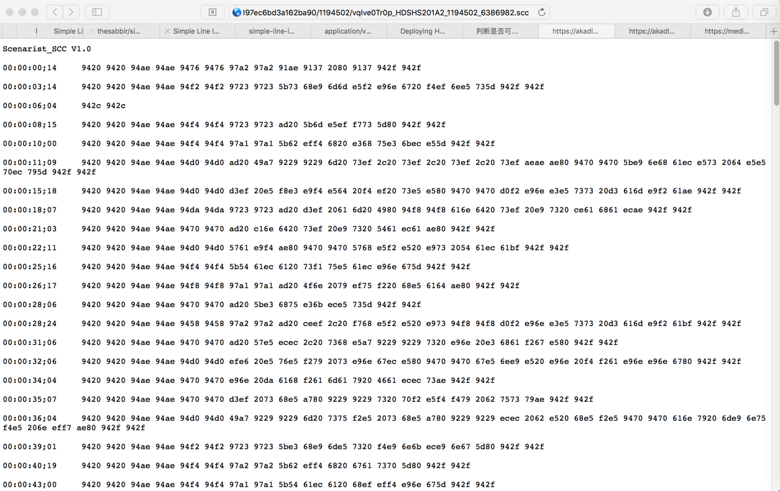This screenshot has width=780, height=491.
Task: Switch to the Simple Line I... tab
Action: 197,31
